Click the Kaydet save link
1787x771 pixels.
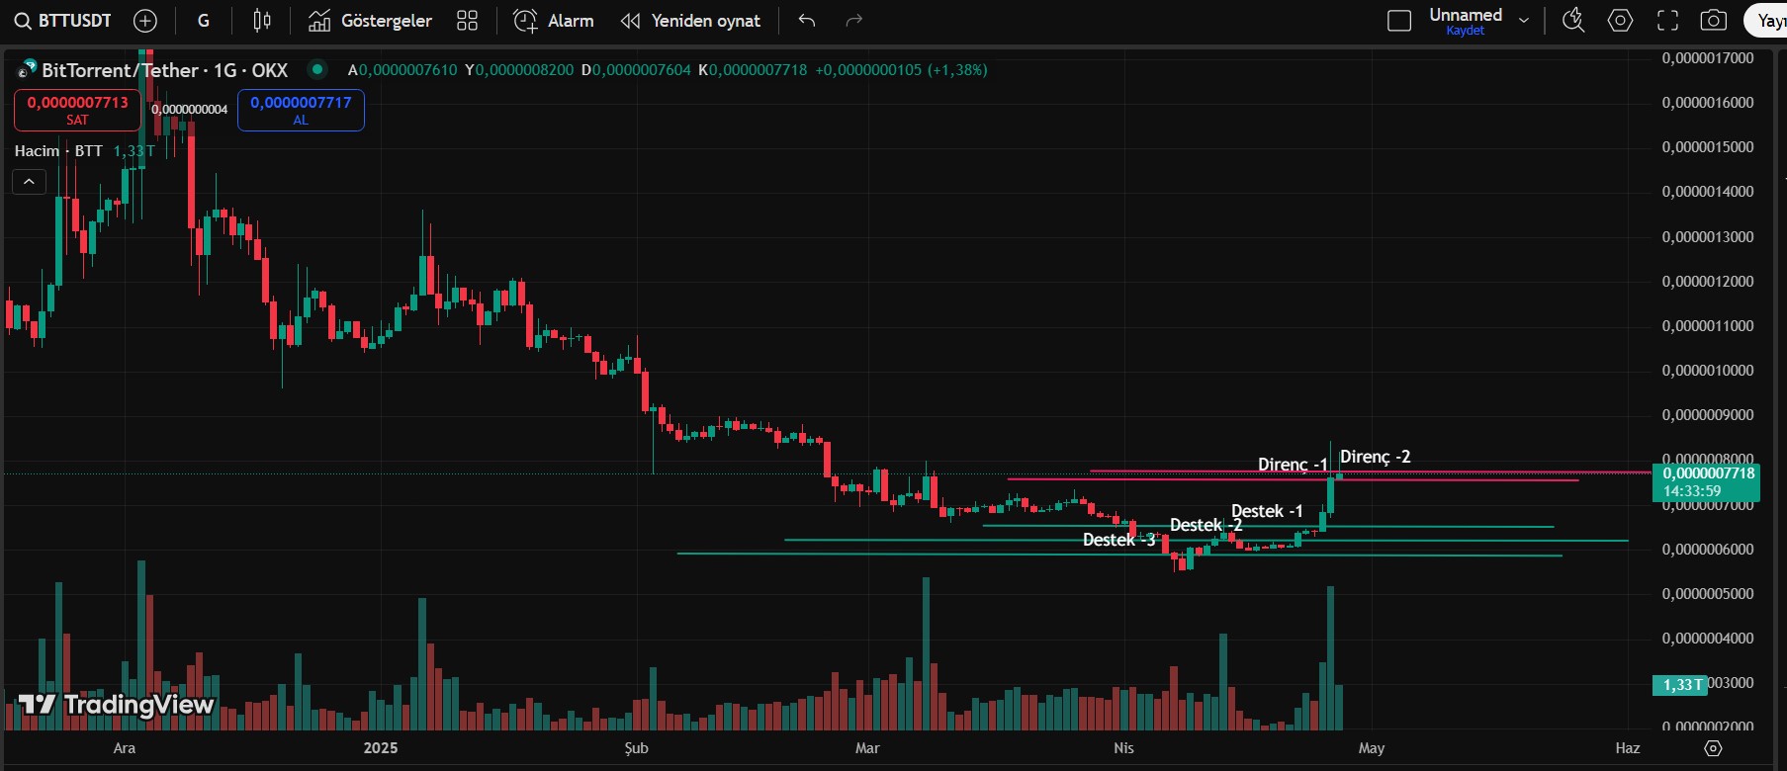(x=1466, y=31)
